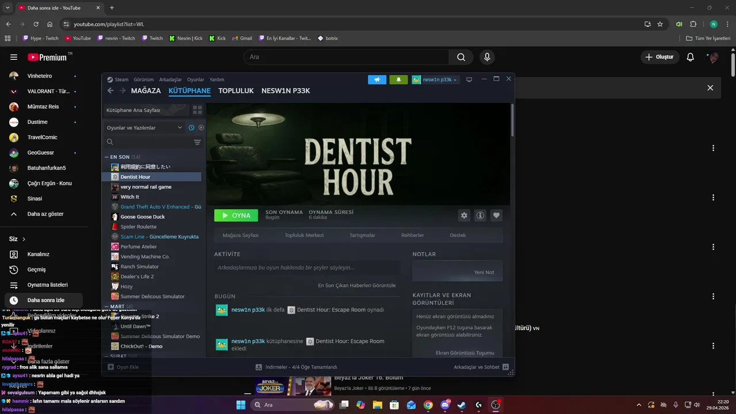This screenshot has height=414, width=736.
Task: Collapse the MART category
Action: click(107, 306)
